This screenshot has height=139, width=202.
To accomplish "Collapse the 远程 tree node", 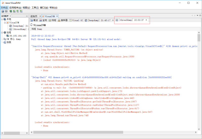I will tap(2, 33).
